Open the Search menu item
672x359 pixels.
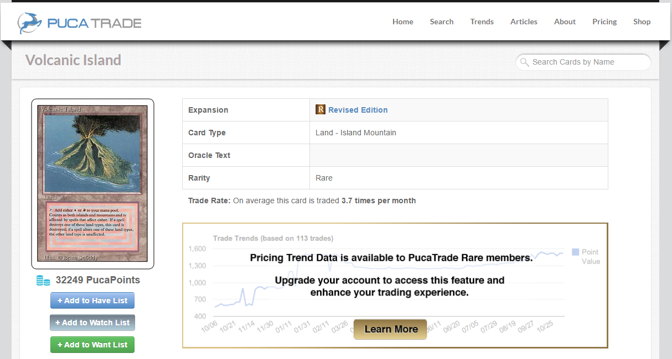click(x=442, y=22)
